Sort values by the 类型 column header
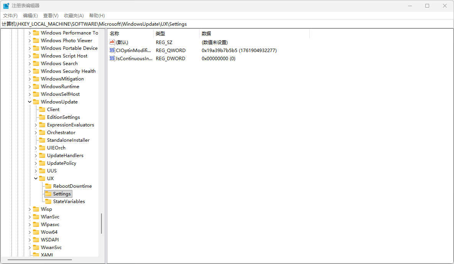Screen dimensions: 454x264 click(x=176, y=34)
